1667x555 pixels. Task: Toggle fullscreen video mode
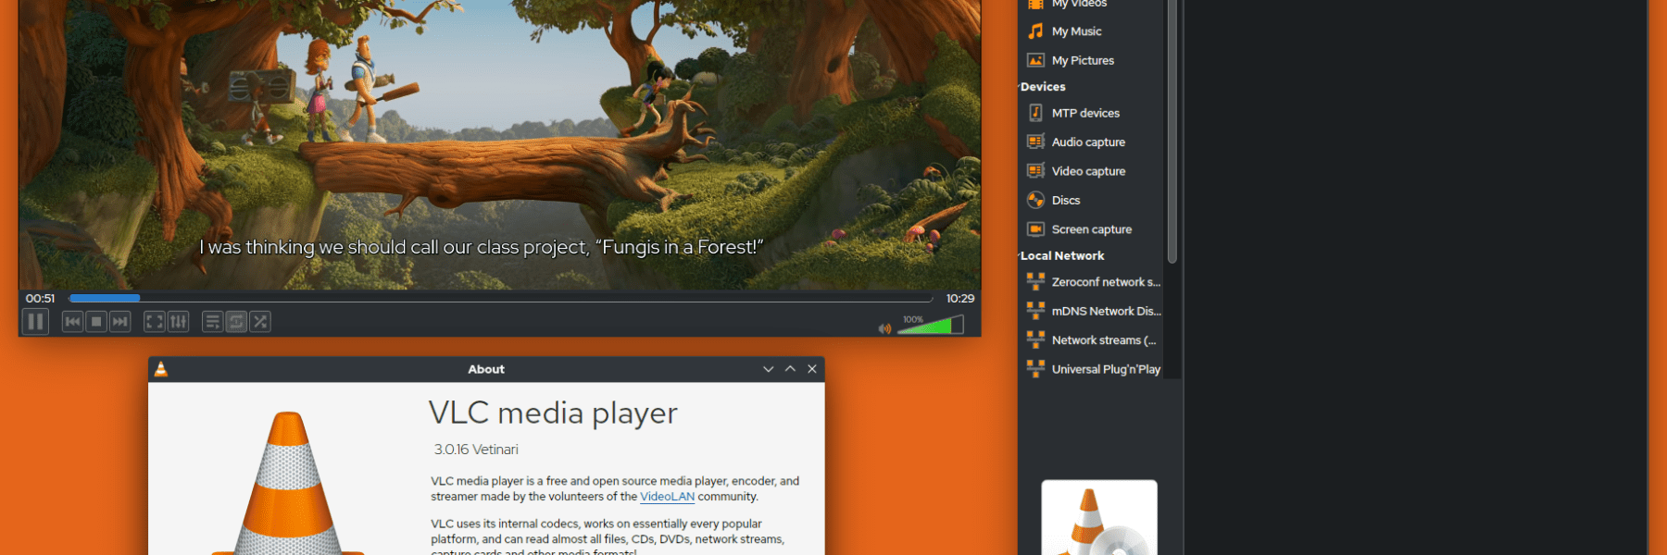(x=155, y=322)
